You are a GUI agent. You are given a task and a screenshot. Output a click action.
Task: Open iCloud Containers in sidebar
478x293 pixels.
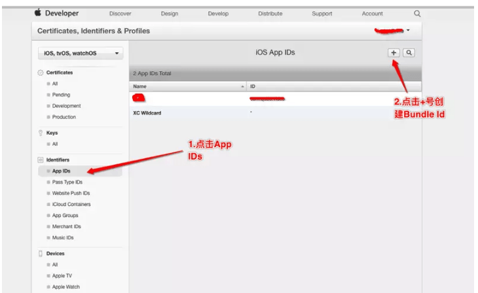tap(71, 204)
